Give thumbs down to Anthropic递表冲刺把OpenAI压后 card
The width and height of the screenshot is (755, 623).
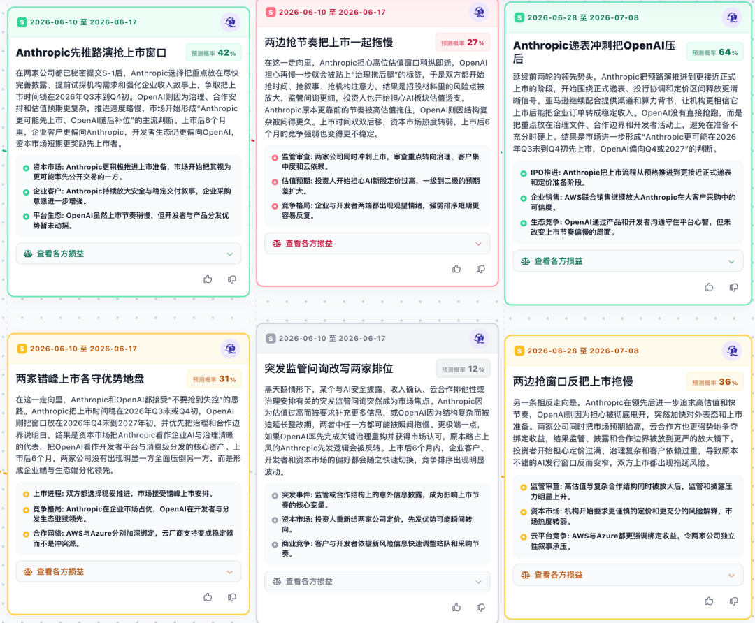pyautogui.click(x=734, y=287)
